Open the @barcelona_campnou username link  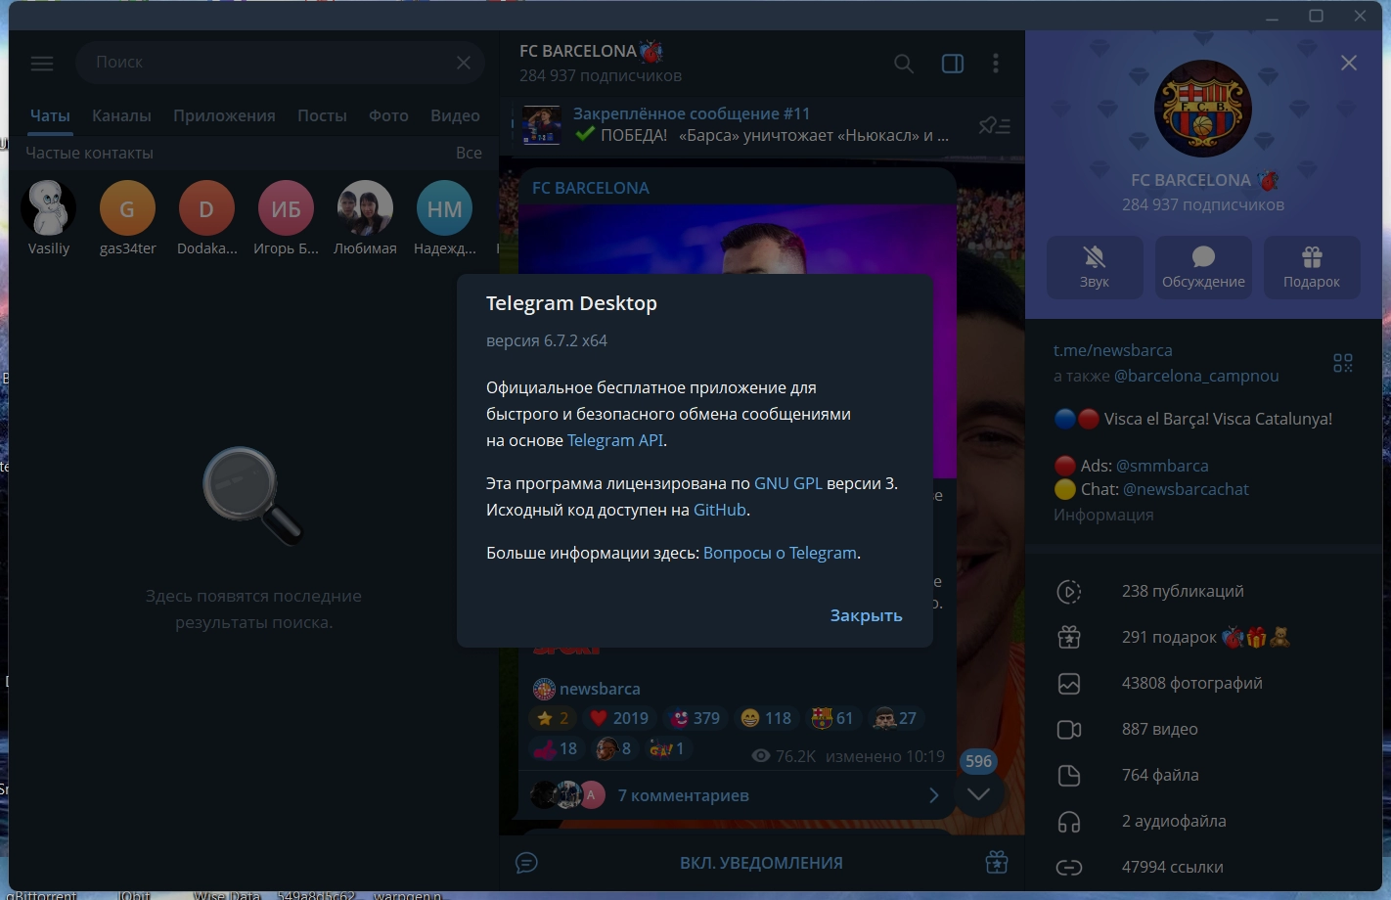[x=1196, y=376]
